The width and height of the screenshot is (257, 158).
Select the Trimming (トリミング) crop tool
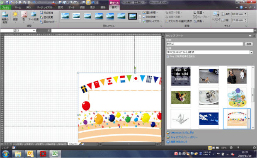tap(216, 17)
